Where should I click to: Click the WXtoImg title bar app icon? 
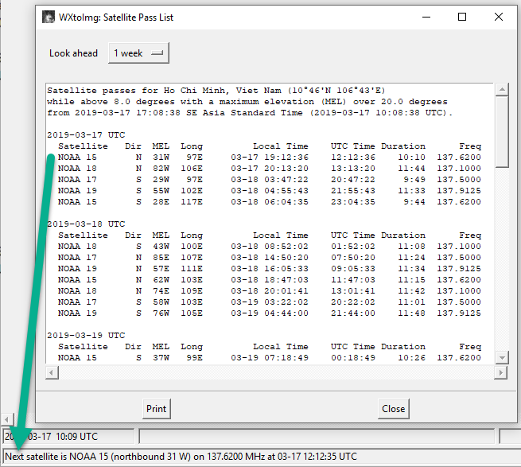click(x=49, y=18)
